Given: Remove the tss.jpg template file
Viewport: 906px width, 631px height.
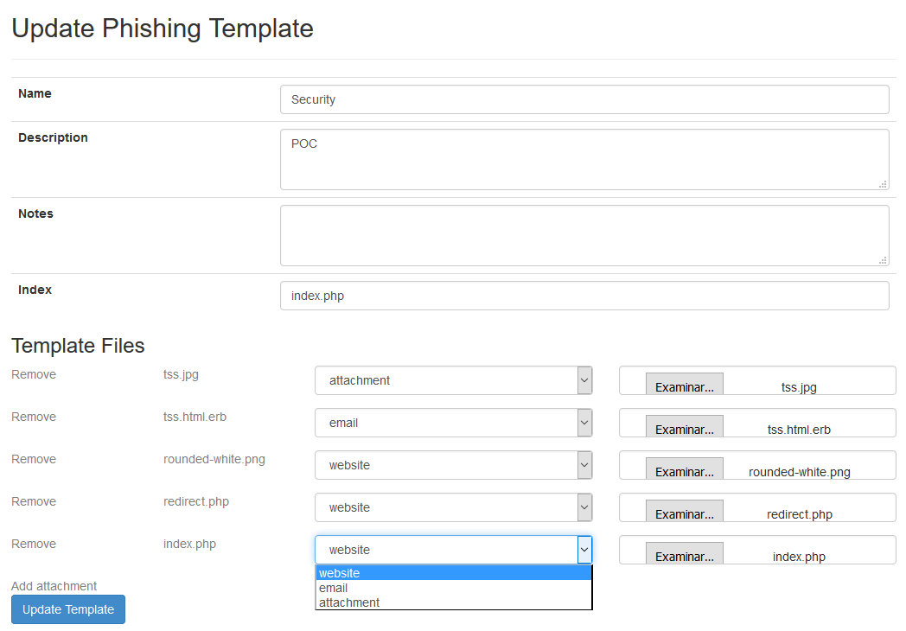Looking at the screenshot, I should 34,374.
